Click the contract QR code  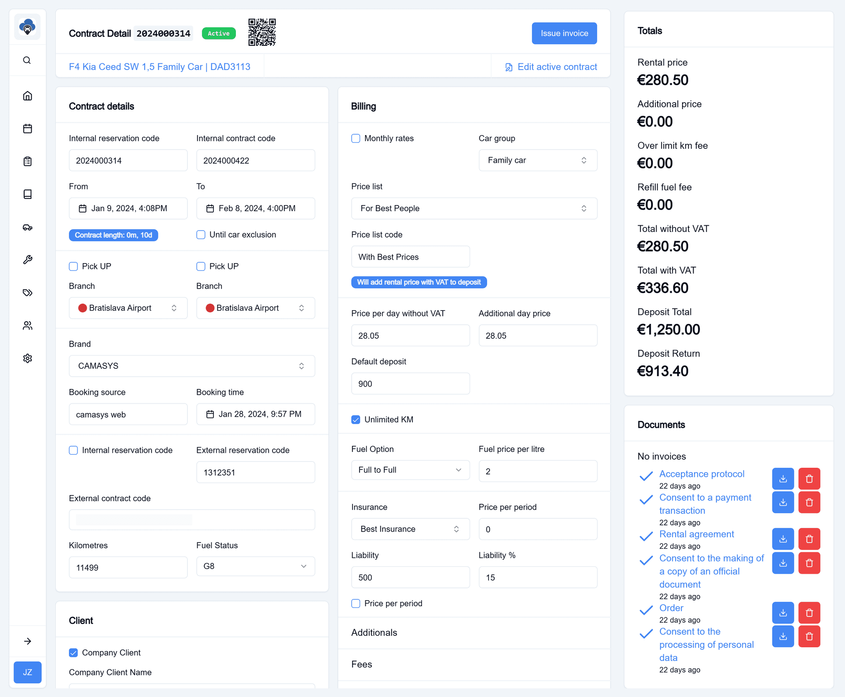[x=262, y=32]
